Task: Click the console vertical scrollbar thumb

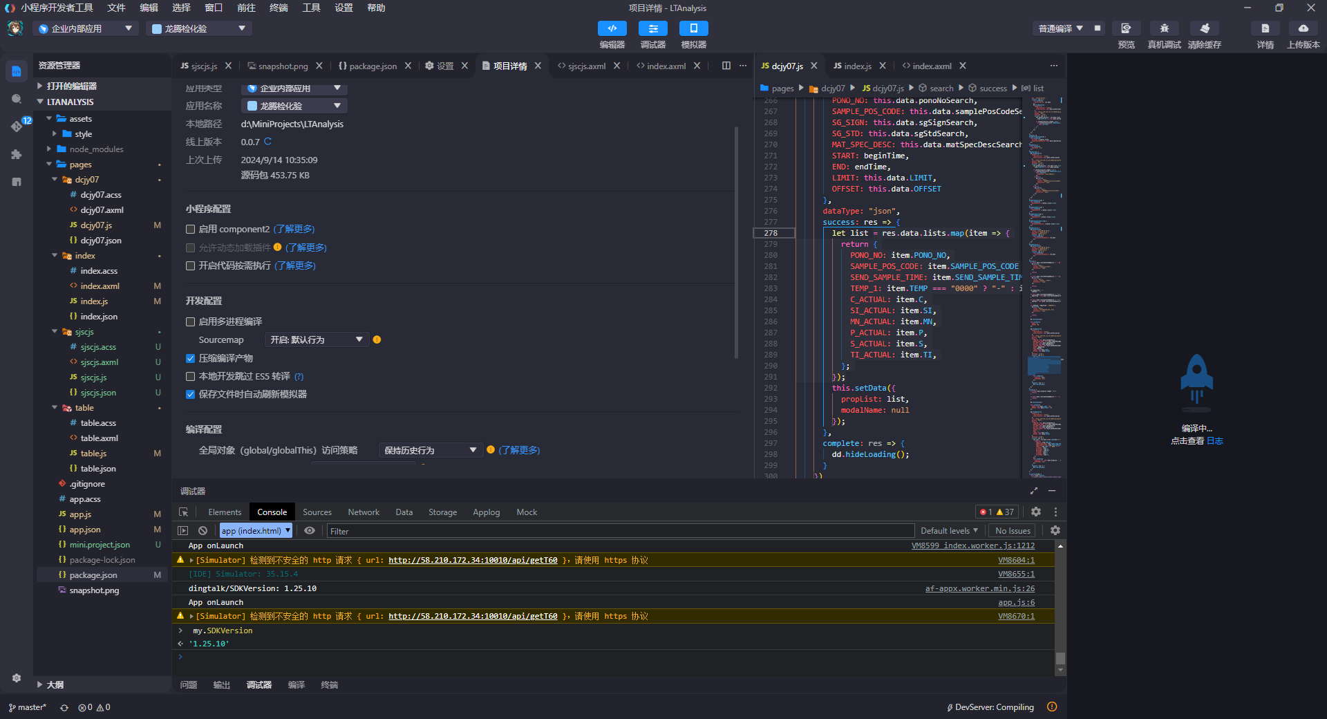Action: point(1060,659)
